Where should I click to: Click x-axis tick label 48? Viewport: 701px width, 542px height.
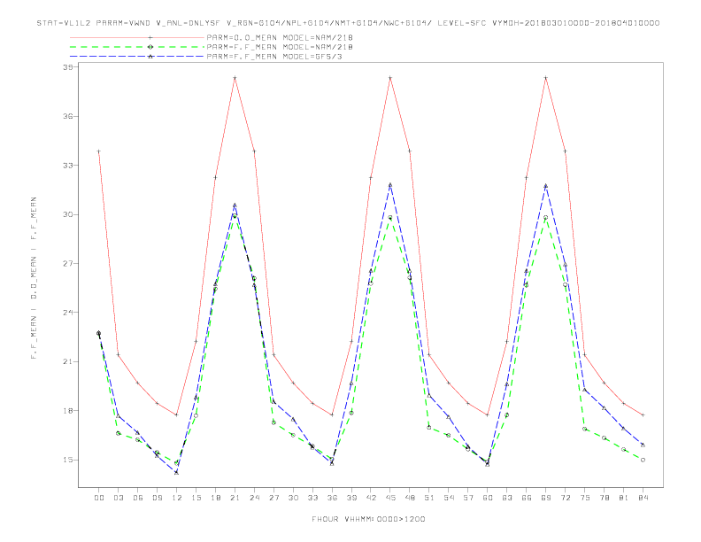coord(410,498)
